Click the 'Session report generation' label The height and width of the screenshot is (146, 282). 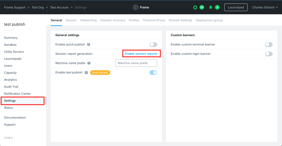click(74, 54)
